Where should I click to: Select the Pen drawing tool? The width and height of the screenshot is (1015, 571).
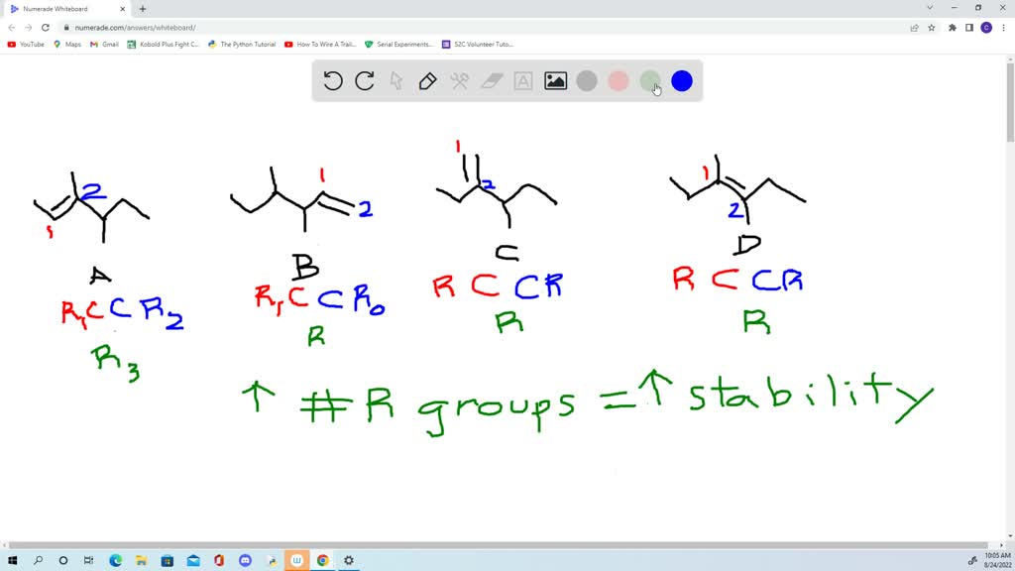tap(427, 81)
